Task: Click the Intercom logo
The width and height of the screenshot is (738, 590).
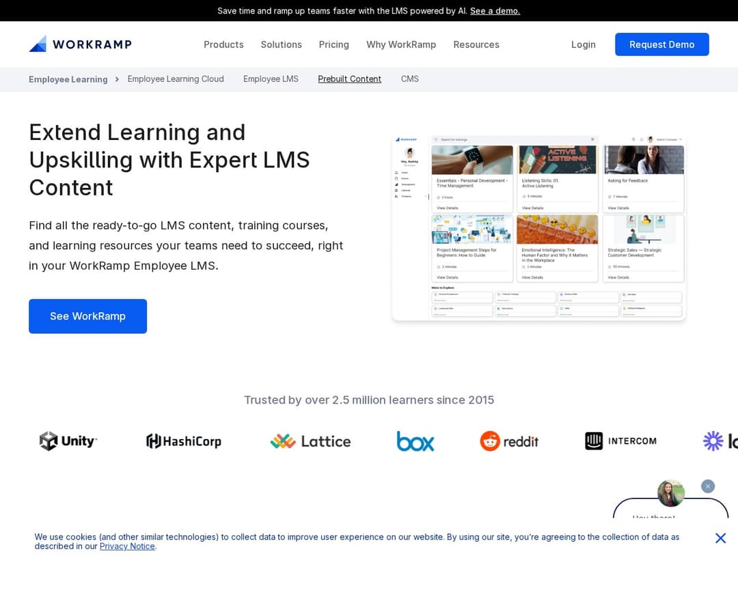Action: click(620, 441)
